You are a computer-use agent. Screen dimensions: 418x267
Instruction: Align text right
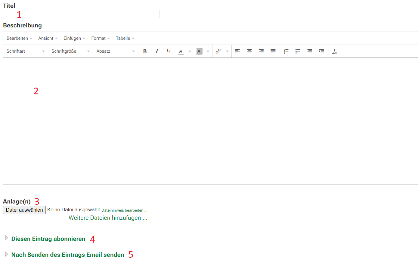(x=261, y=51)
